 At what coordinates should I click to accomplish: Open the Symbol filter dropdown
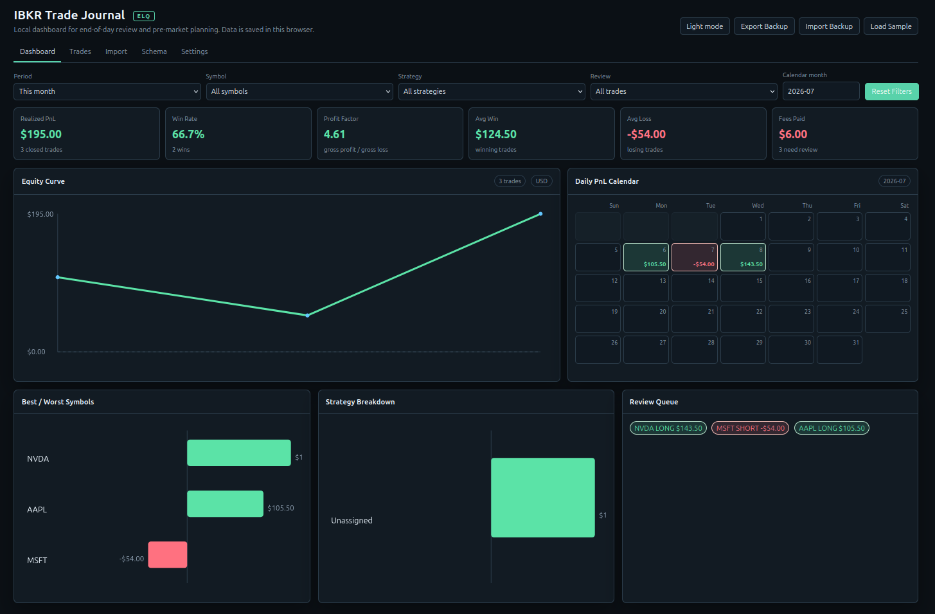pyautogui.click(x=299, y=91)
